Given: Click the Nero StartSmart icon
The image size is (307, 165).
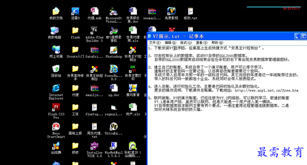Looking at the screenshot, I should 56,127.
